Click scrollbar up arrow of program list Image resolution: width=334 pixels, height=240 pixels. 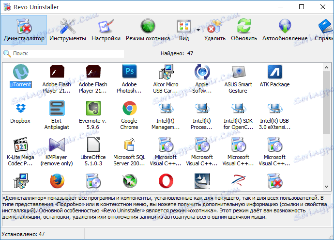tap(326, 67)
